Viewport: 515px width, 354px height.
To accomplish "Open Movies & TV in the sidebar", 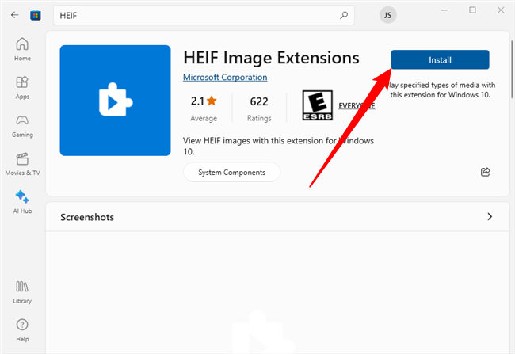I will [x=22, y=164].
